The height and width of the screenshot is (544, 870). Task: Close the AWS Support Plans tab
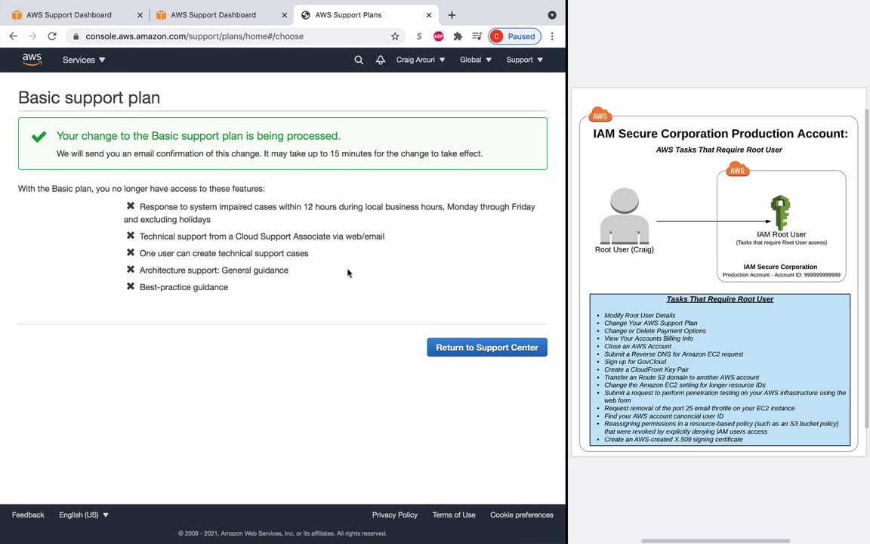pyautogui.click(x=428, y=15)
